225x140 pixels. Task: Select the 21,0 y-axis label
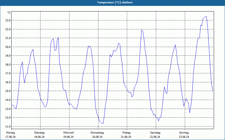click(x=8, y=38)
